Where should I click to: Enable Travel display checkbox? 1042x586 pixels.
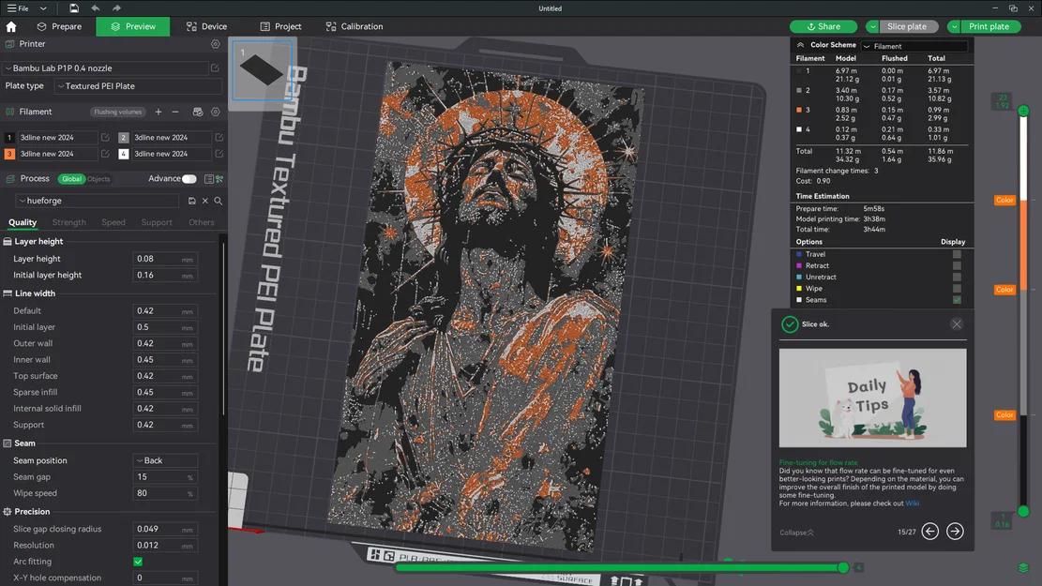click(x=957, y=254)
